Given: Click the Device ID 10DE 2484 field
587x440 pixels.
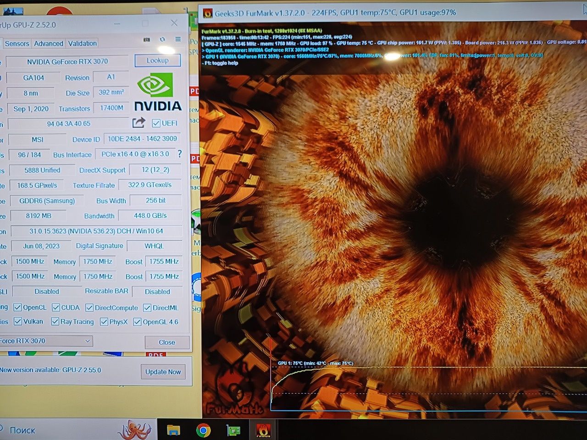Looking at the screenshot, I should tap(142, 138).
